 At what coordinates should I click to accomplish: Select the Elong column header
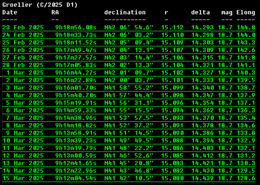(x=246, y=12)
